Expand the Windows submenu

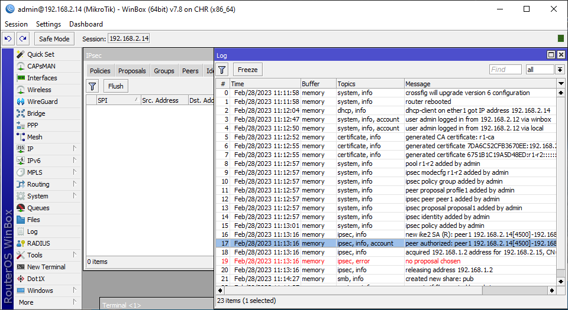pos(75,290)
